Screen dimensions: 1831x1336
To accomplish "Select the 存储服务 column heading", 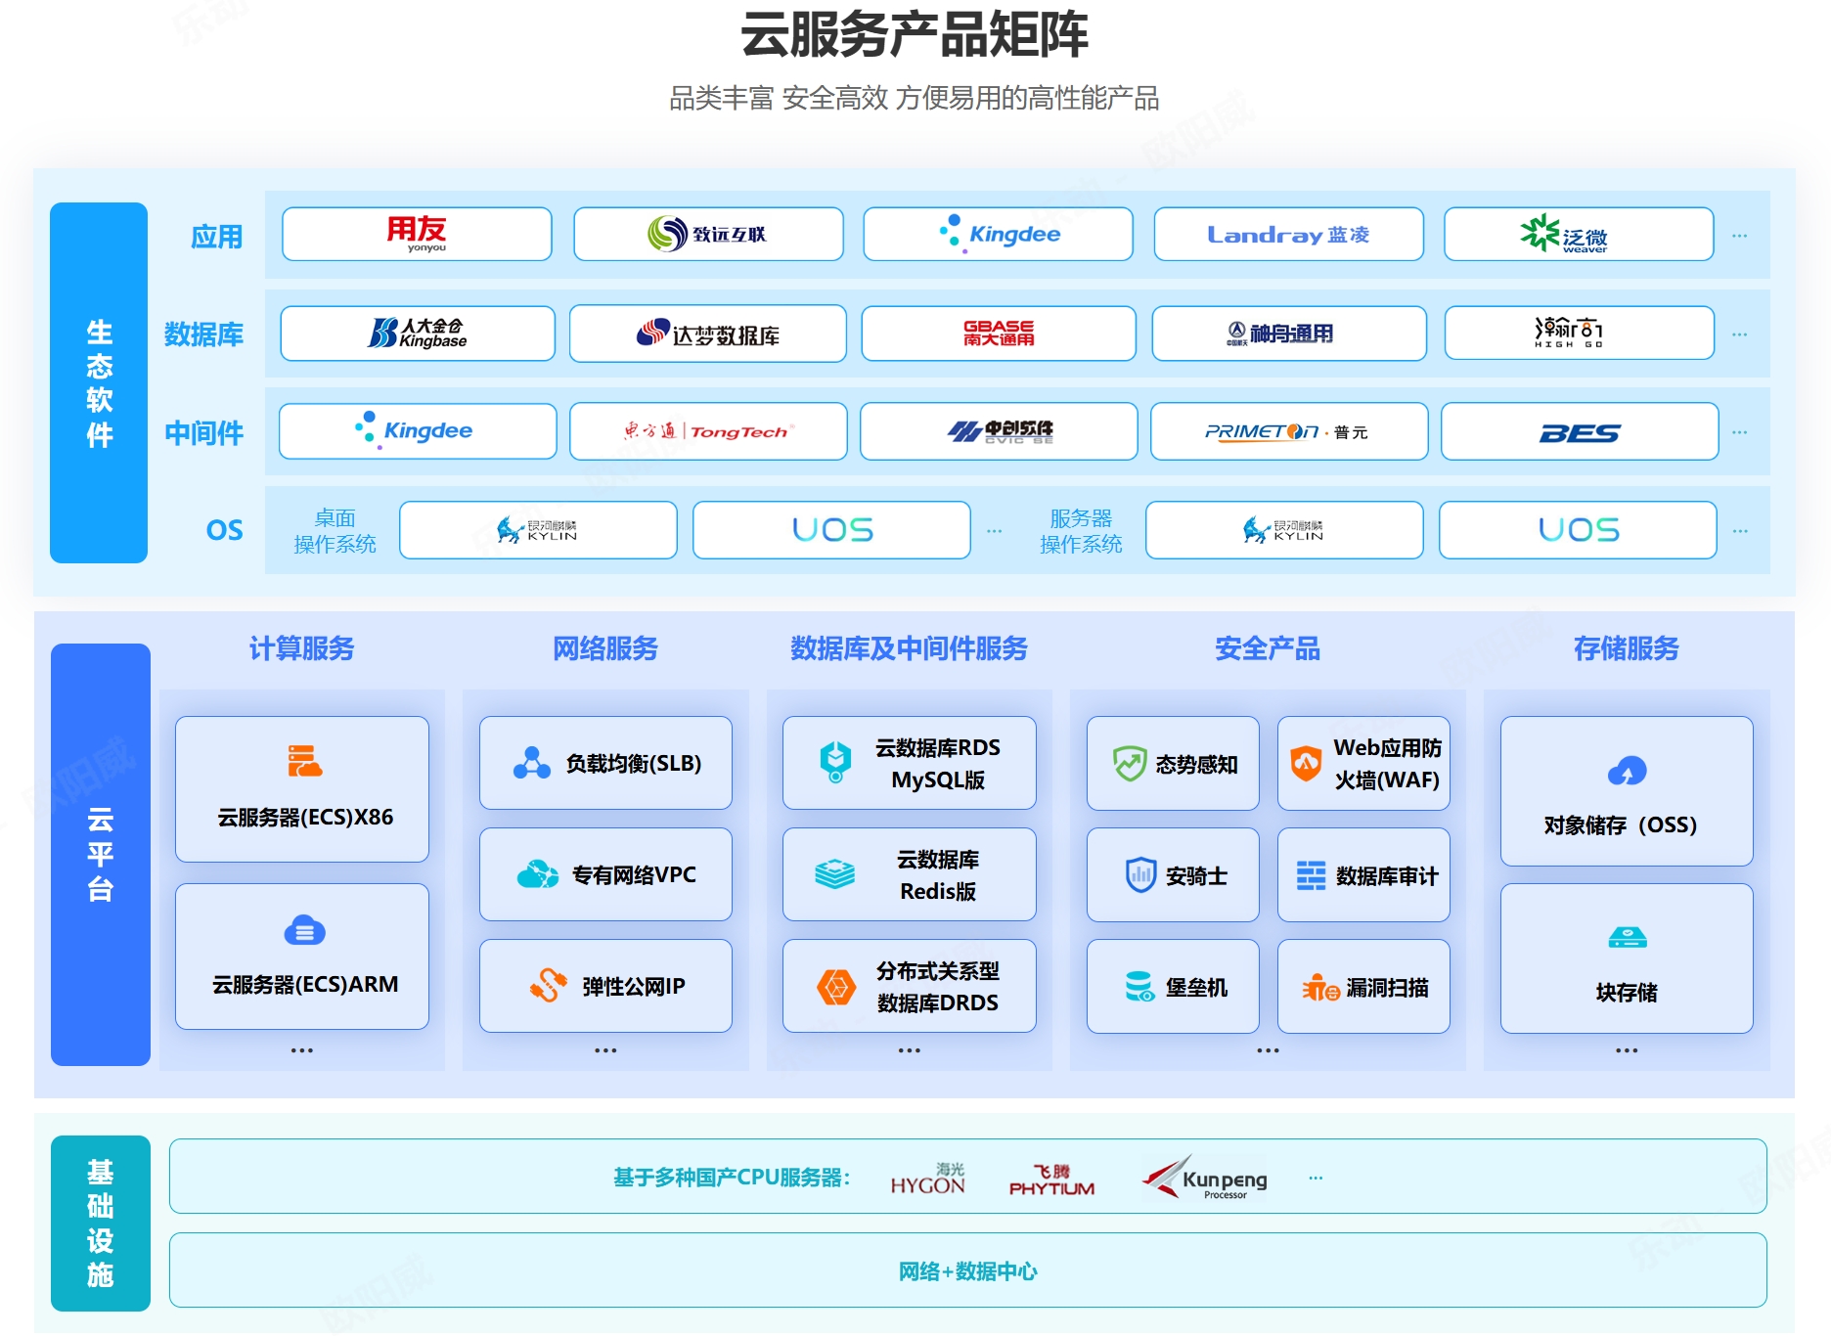I will tap(1627, 648).
